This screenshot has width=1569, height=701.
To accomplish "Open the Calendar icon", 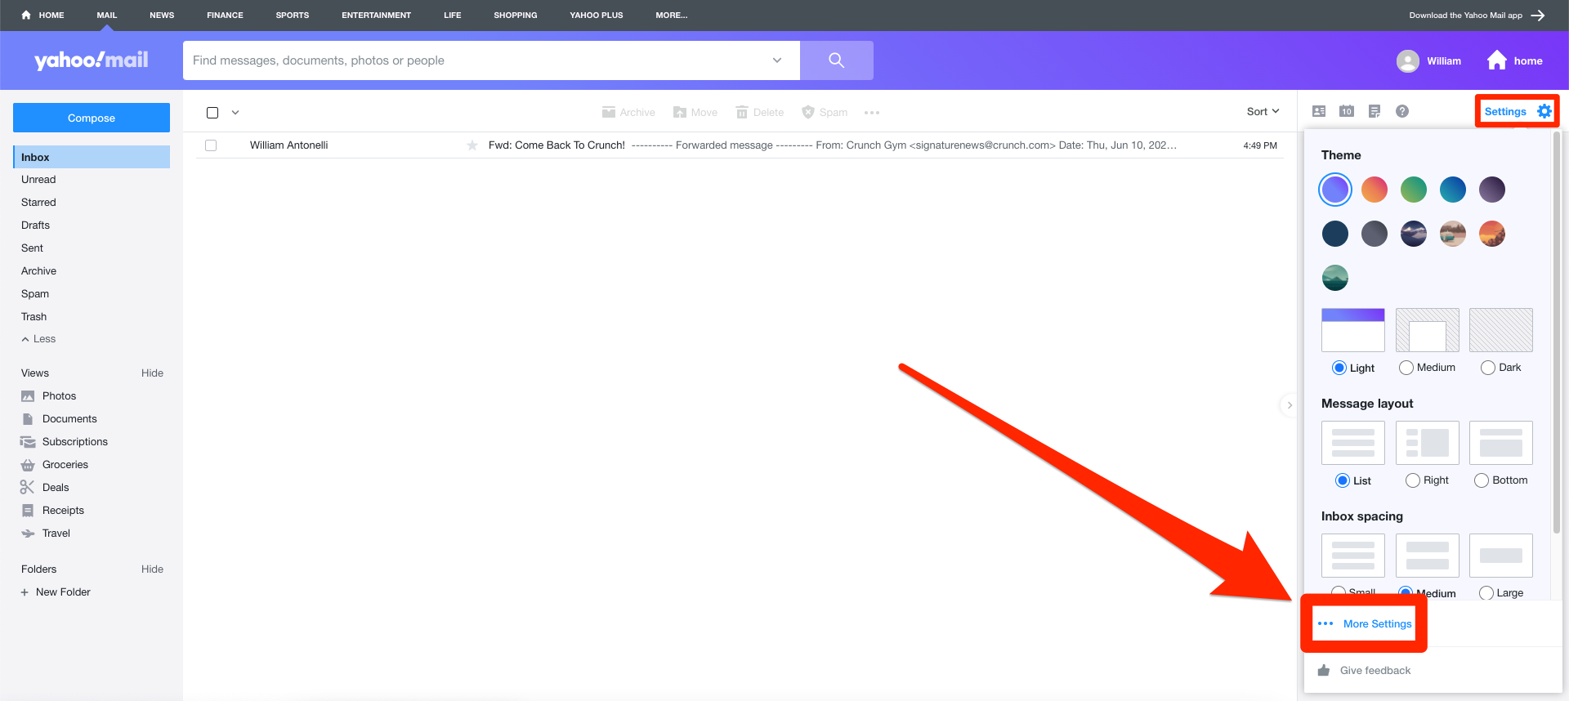I will click(1347, 111).
